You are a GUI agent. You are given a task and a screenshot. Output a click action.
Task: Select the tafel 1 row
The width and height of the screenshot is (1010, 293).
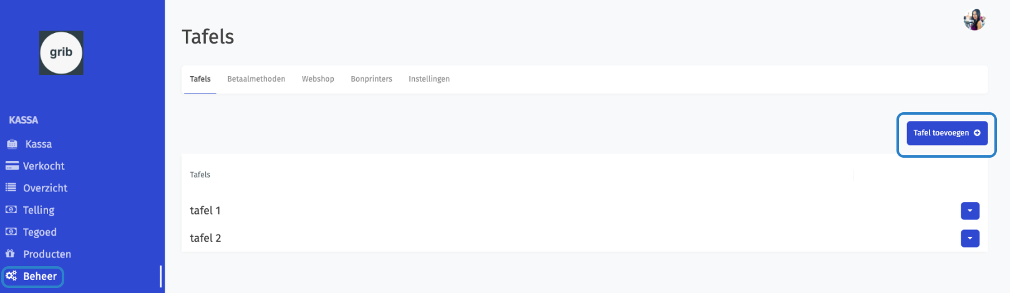tap(205, 211)
